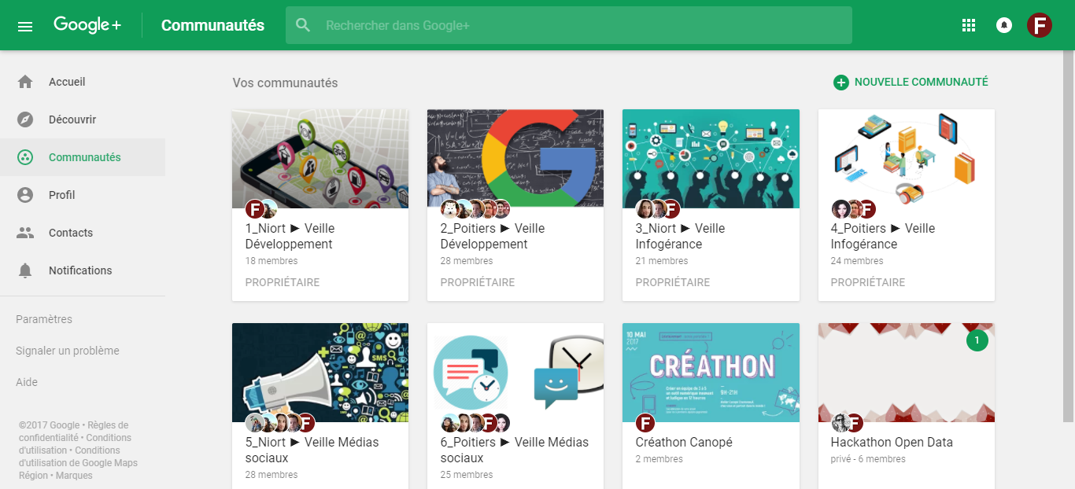Click member avatars on Créathon Canopé card
This screenshot has height=489, width=1075.
[x=645, y=423]
